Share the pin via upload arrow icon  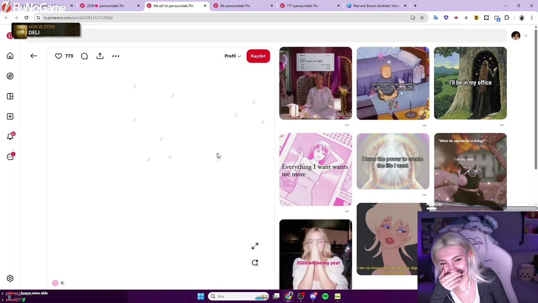click(100, 56)
